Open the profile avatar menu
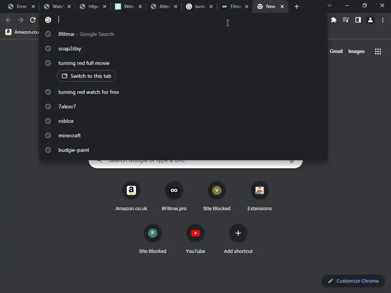 pos(370,20)
